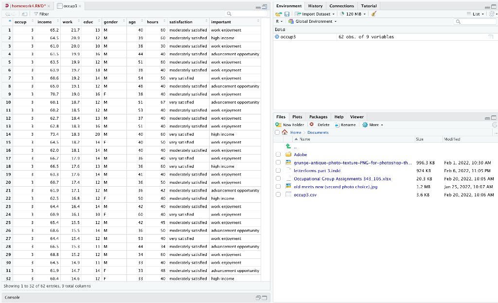Toggle the checkbox beside the Adobe folder

[278, 154]
